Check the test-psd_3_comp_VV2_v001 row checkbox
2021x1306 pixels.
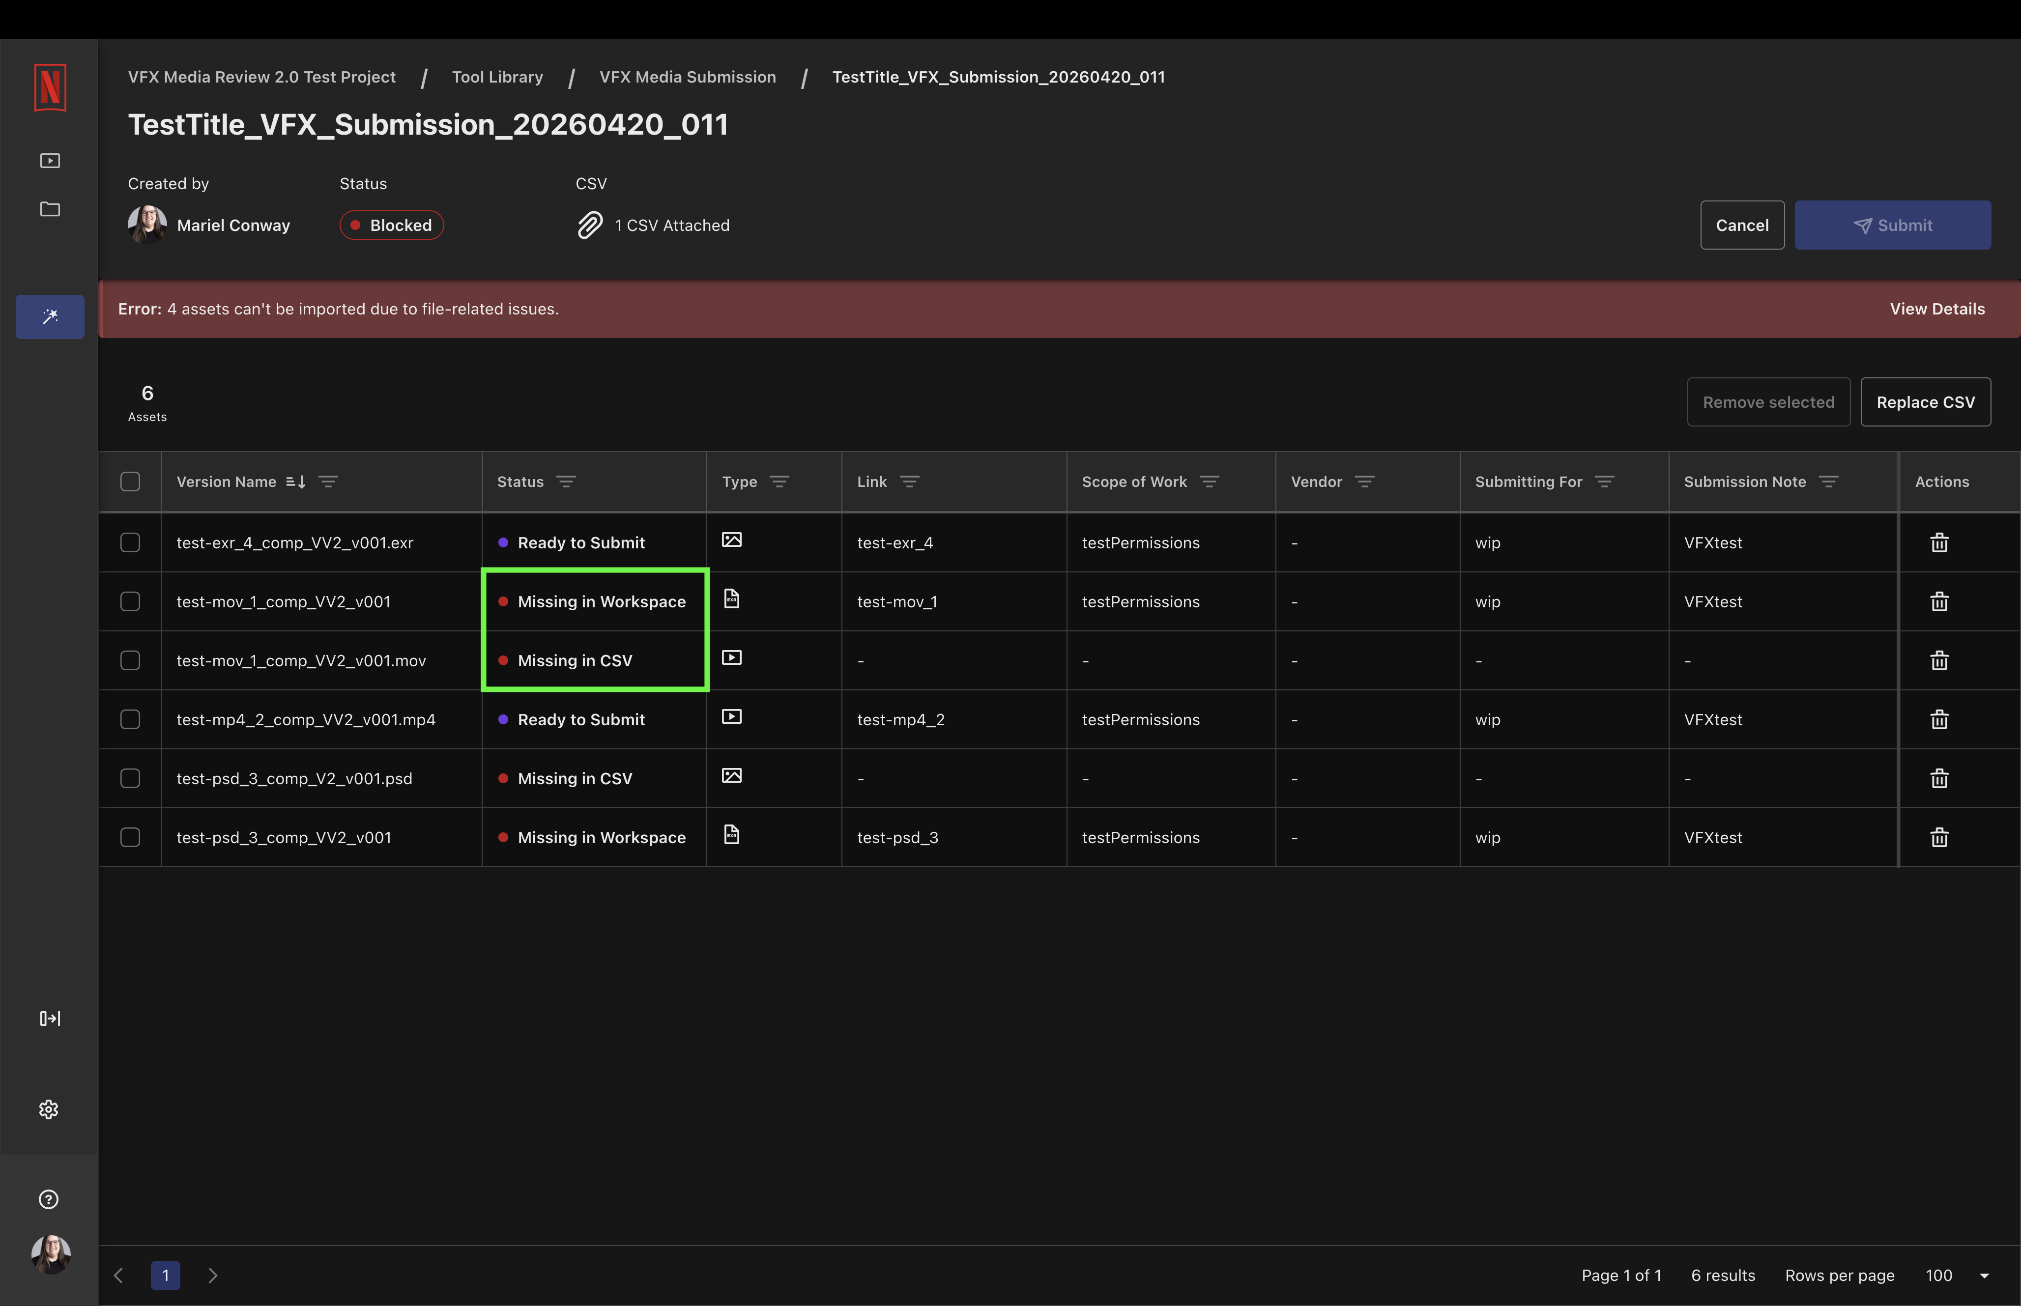coord(130,837)
